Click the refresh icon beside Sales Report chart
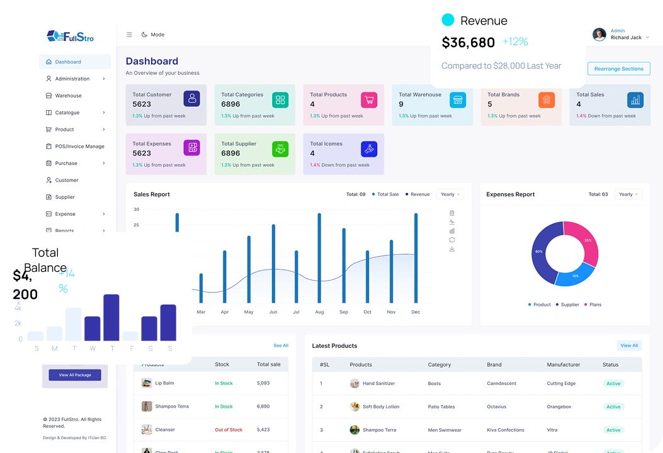The image size is (663, 453). (451, 240)
